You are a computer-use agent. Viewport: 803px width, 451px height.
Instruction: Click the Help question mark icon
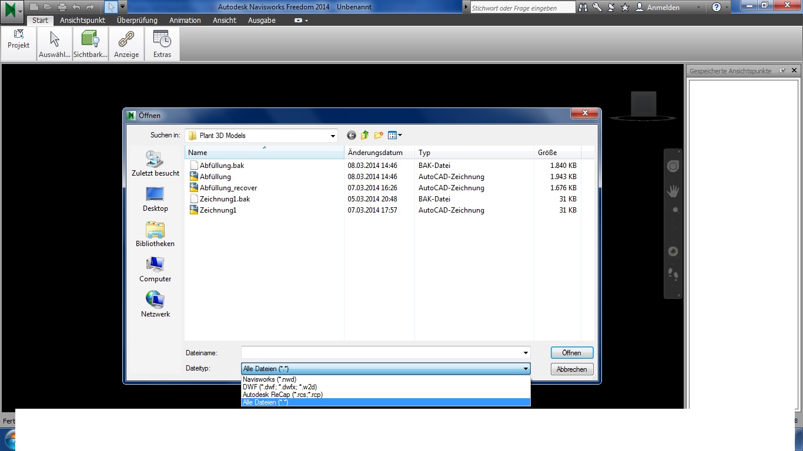pos(716,7)
